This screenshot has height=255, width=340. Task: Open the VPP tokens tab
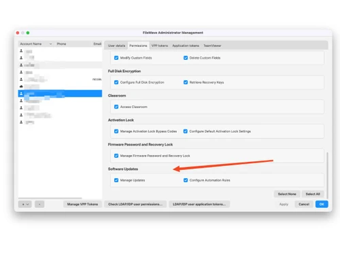tap(160, 46)
